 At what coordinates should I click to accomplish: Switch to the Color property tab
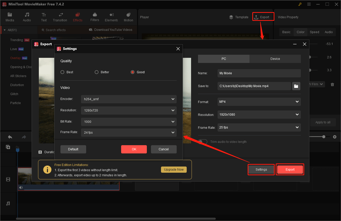tap(301, 32)
